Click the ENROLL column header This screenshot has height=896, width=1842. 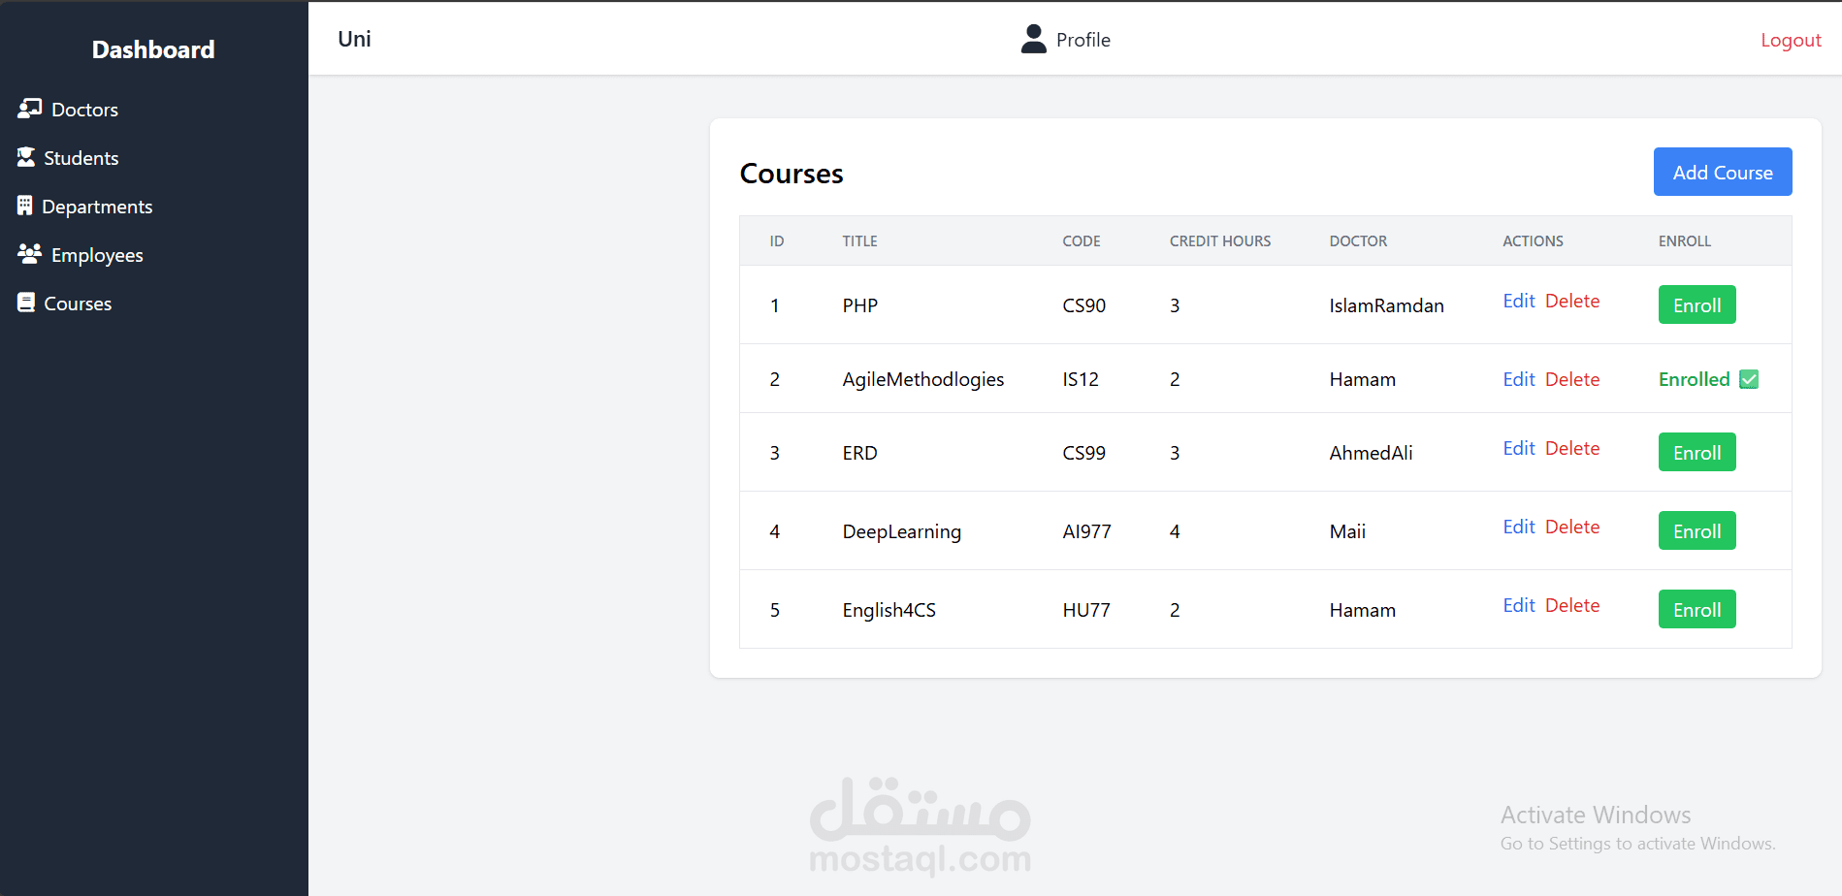(x=1684, y=240)
